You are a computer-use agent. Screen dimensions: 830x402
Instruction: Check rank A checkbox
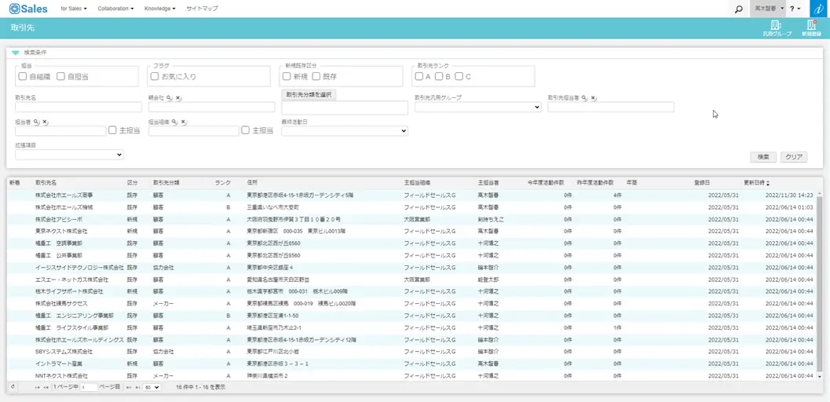[419, 76]
